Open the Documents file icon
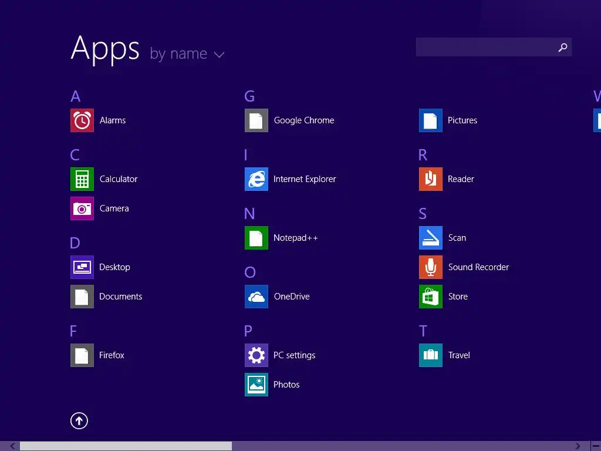This screenshot has height=451, width=601. pyautogui.click(x=82, y=297)
